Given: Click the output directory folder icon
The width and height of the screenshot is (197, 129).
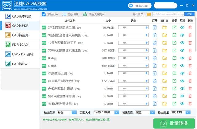Looking at the screenshot, I should pyautogui.click(x=149, y=14).
